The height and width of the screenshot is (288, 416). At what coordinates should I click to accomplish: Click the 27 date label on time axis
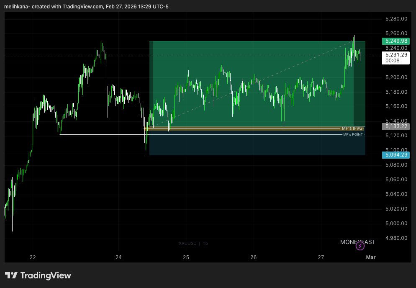pyautogui.click(x=321, y=257)
